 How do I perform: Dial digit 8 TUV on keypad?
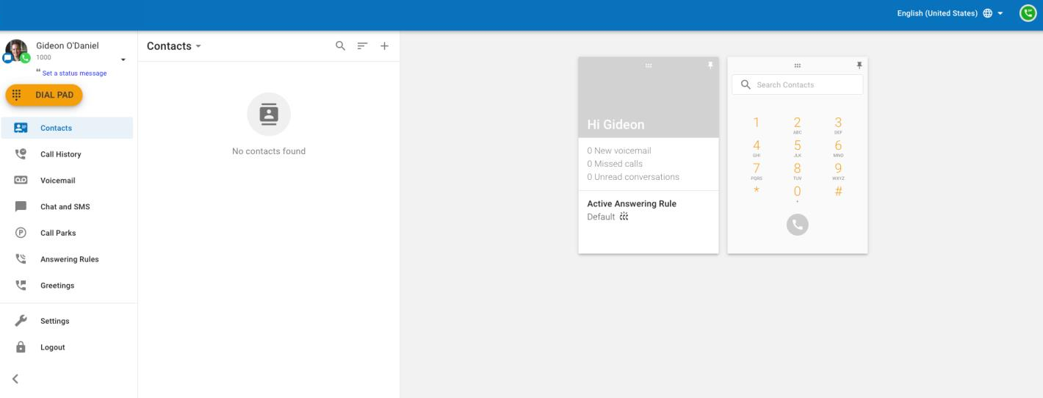tap(798, 170)
